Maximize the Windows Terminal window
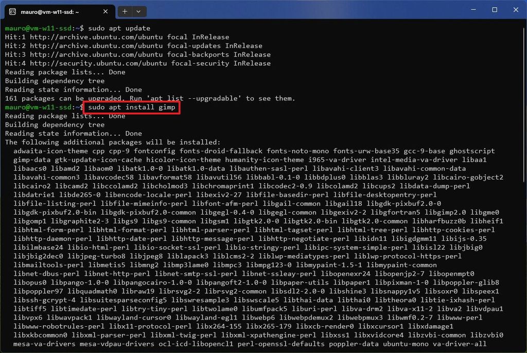Image resolution: width=527 pixels, height=353 pixels. [x=494, y=9]
